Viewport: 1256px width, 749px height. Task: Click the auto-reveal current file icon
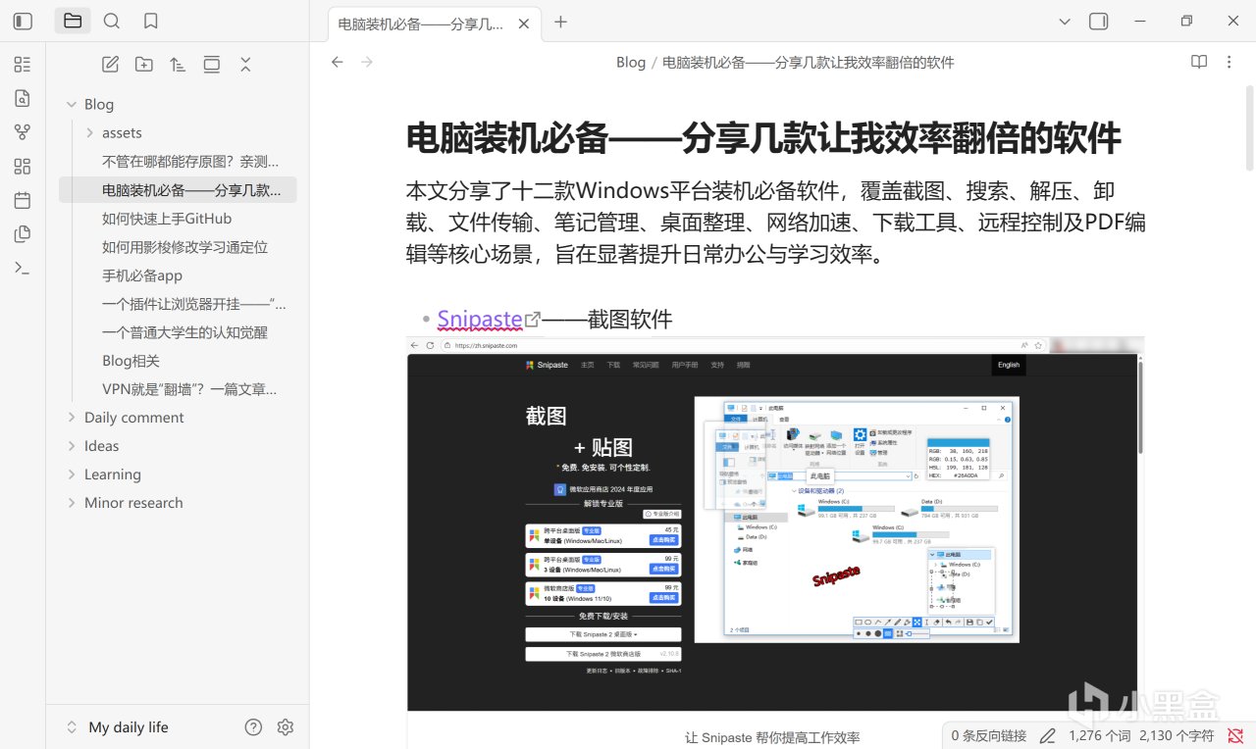click(x=212, y=65)
